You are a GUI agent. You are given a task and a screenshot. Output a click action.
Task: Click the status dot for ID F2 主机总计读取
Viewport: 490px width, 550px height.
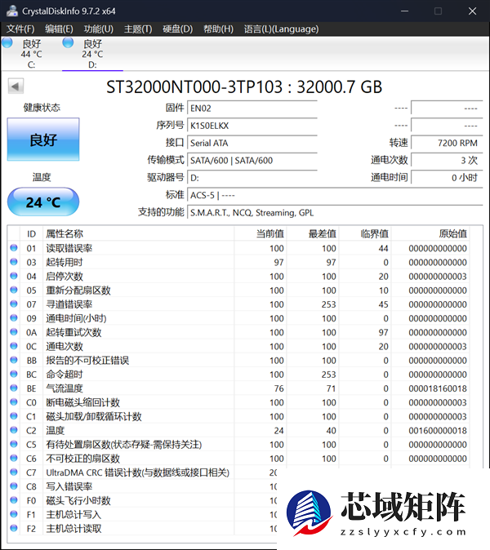pyautogui.click(x=14, y=528)
